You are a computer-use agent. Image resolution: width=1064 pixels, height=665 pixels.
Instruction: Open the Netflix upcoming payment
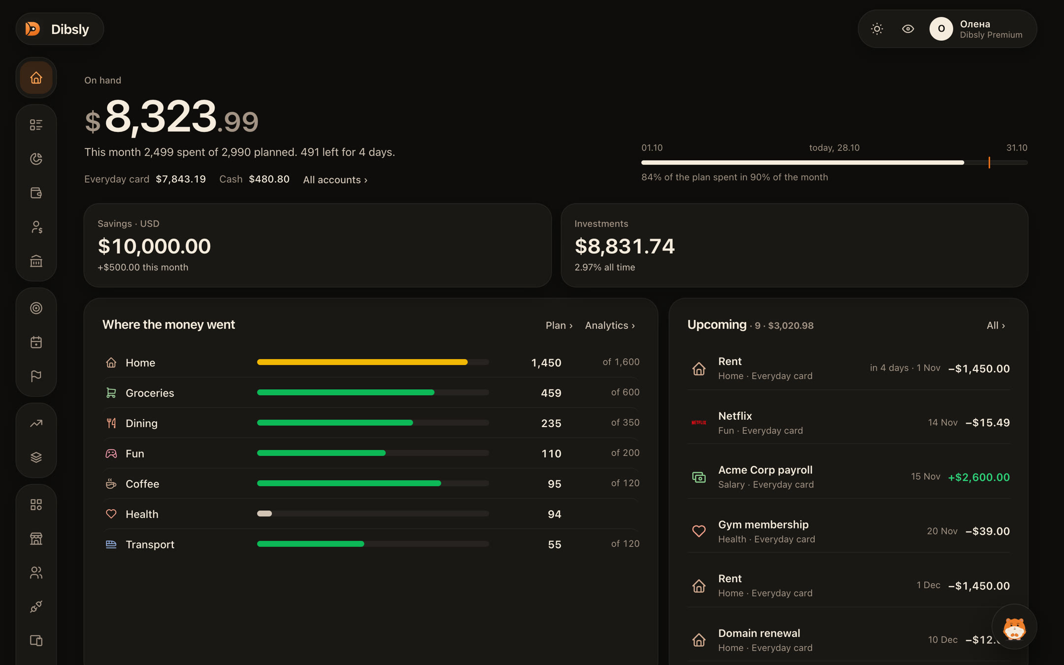848,423
